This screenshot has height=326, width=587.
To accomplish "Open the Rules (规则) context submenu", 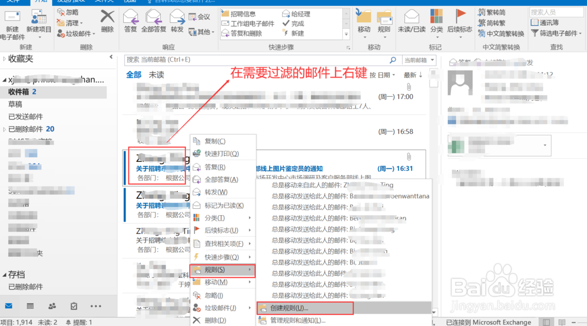I will (223, 270).
